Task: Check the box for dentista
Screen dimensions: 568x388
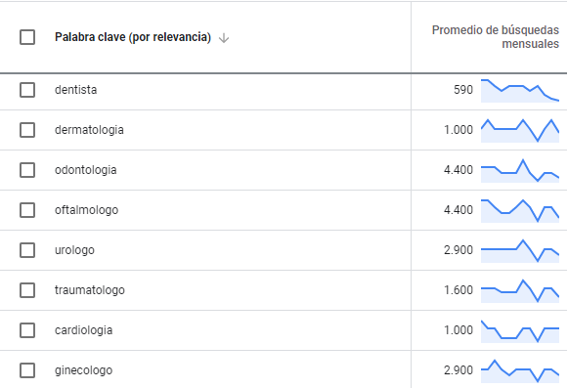Action: (x=27, y=90)
